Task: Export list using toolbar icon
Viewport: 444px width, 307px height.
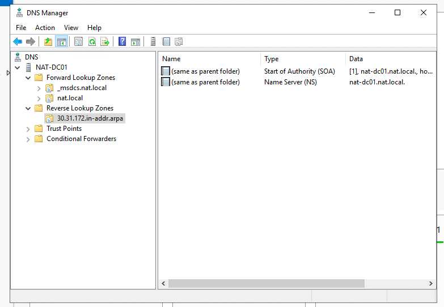Action: (105, 41)
